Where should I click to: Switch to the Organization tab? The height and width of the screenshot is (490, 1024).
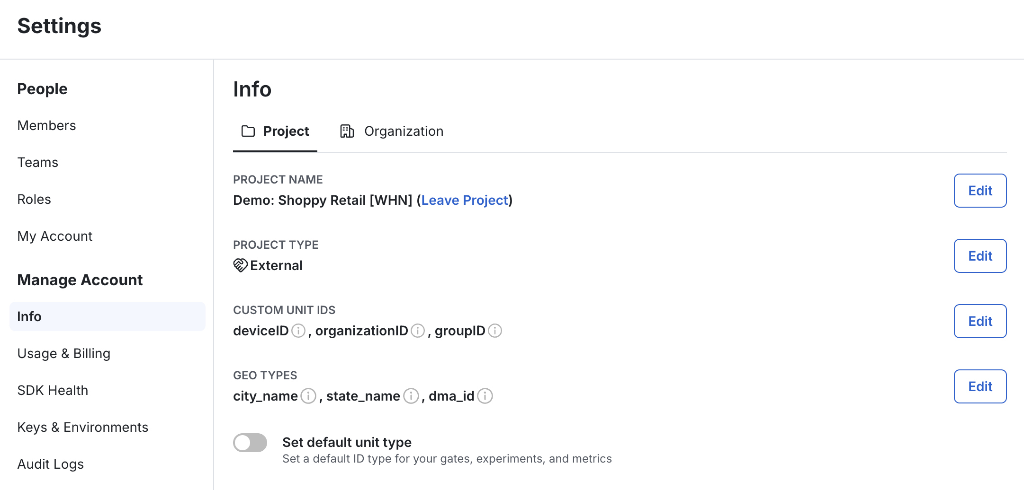pyautogui.click(x=404, y=131)
